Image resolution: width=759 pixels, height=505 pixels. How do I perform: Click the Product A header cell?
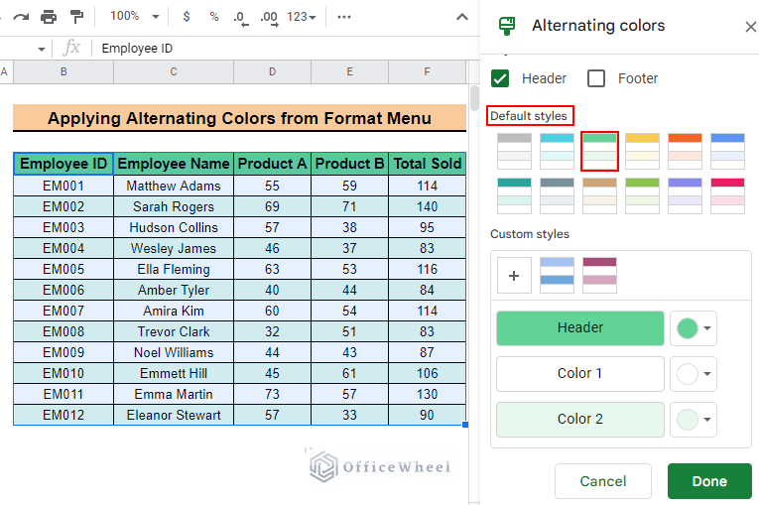point(272,164)
